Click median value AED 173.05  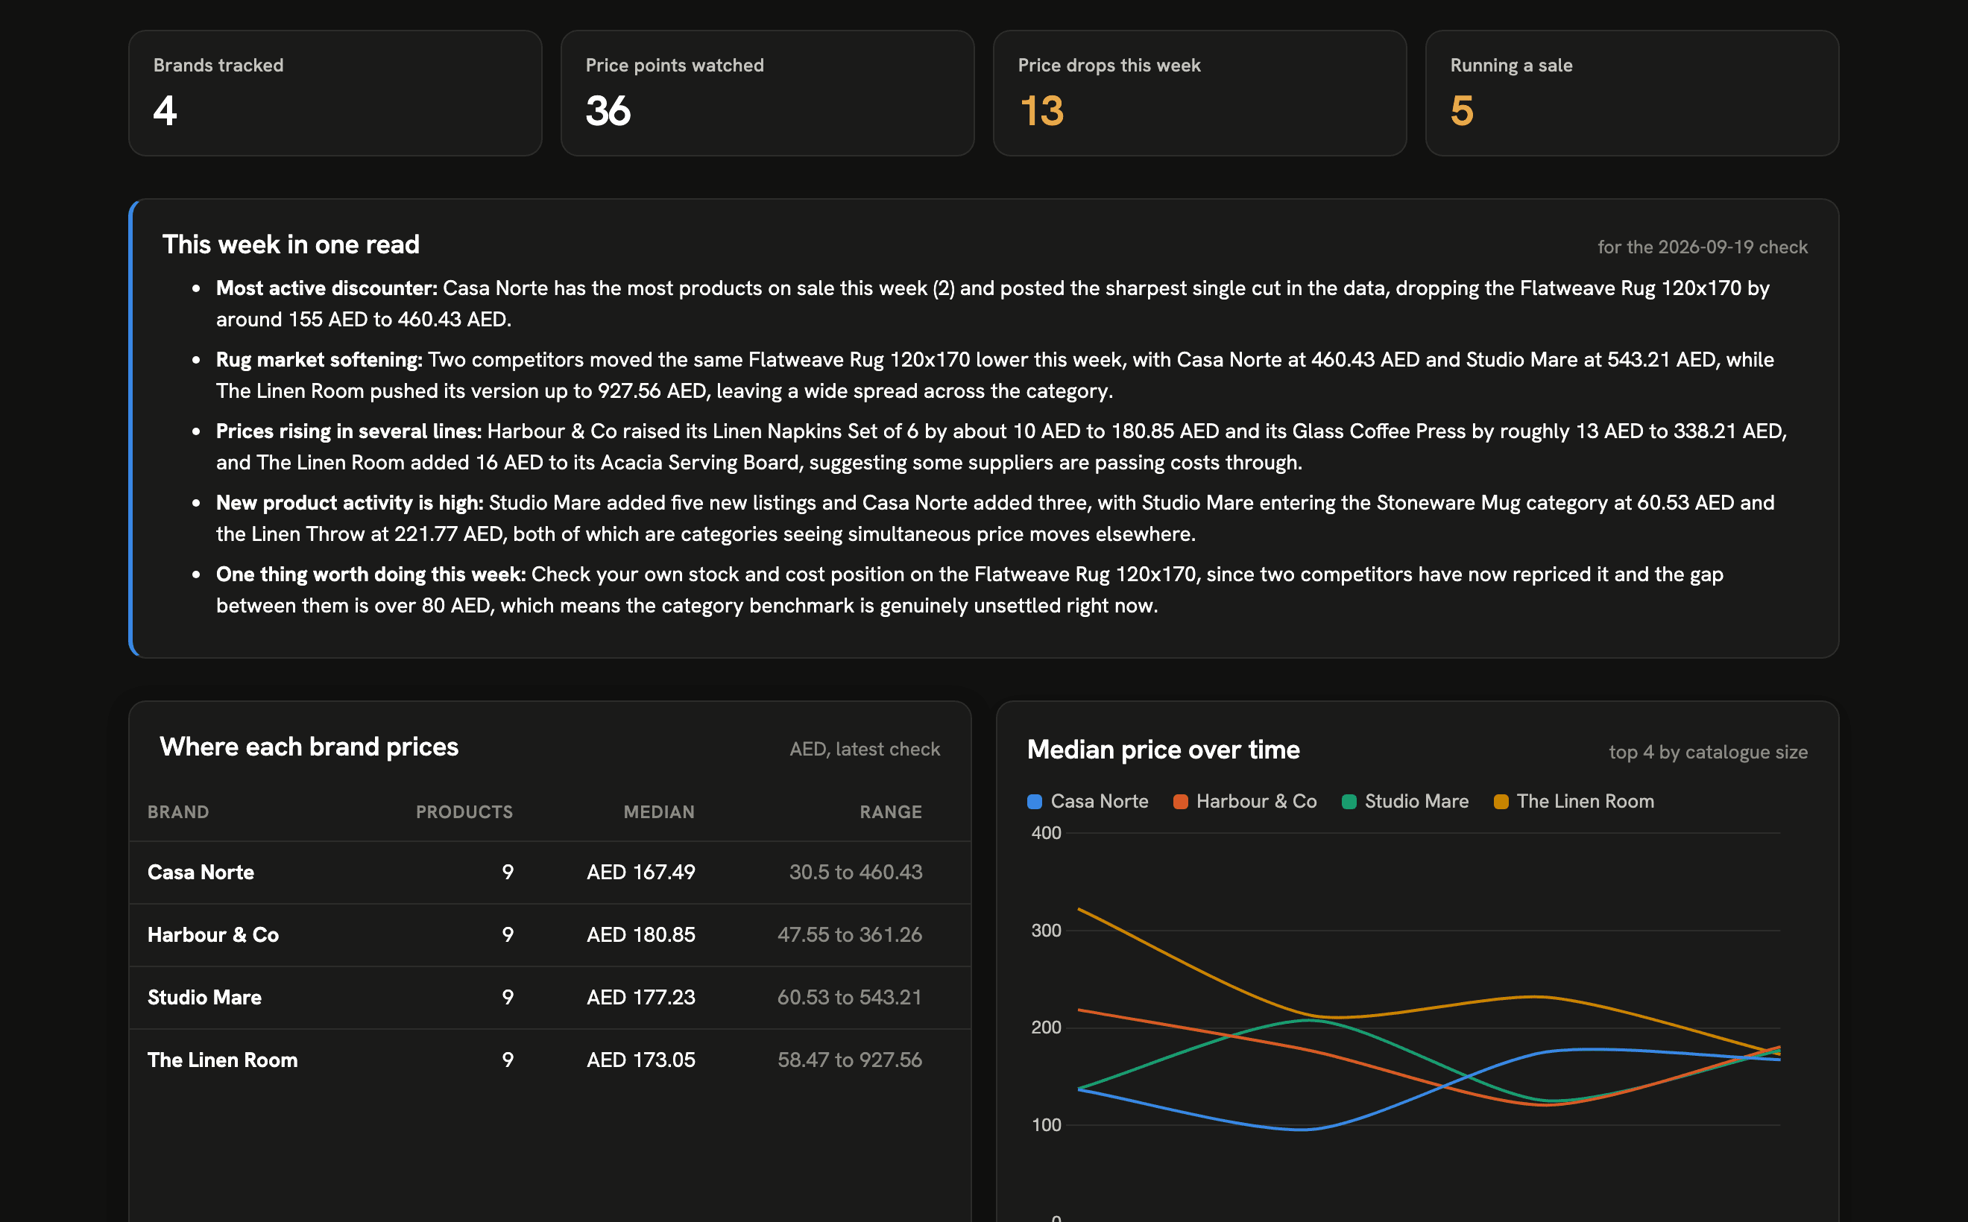pyautogui.click(x=640, y=1060)
